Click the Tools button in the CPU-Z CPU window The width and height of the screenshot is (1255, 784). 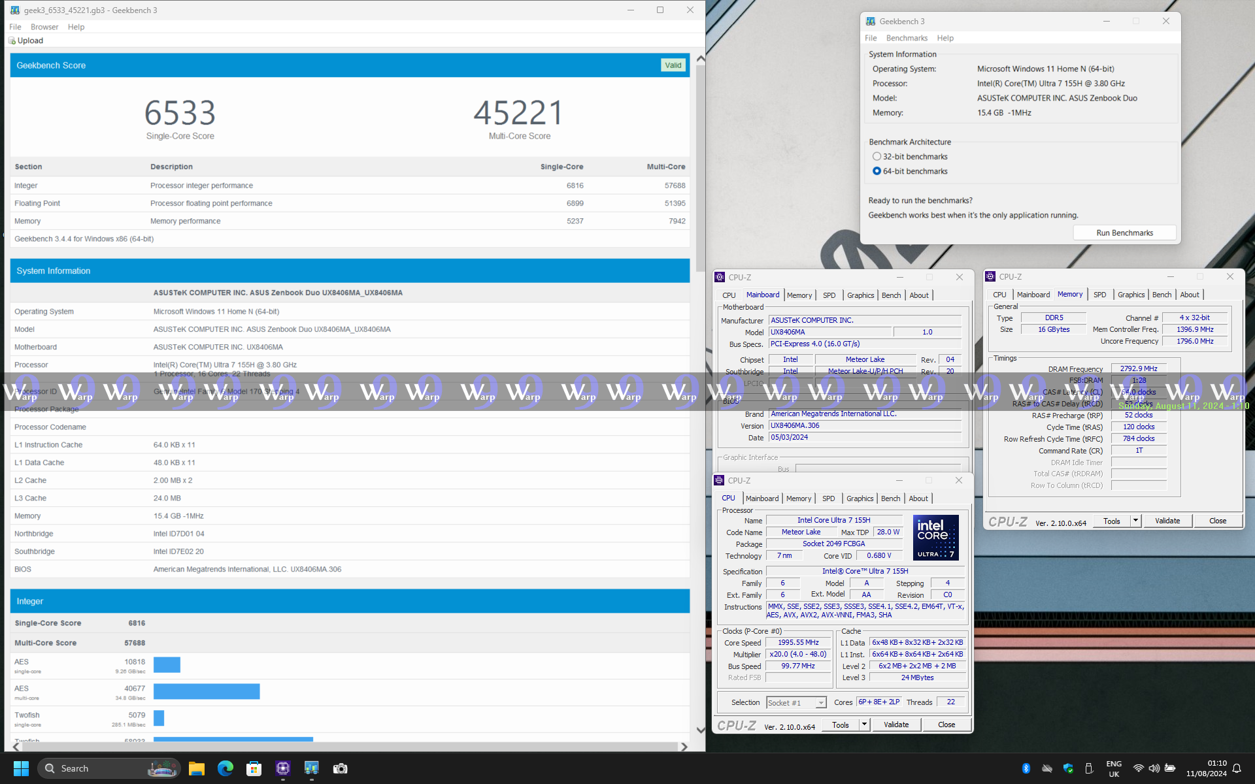[841, 725]
